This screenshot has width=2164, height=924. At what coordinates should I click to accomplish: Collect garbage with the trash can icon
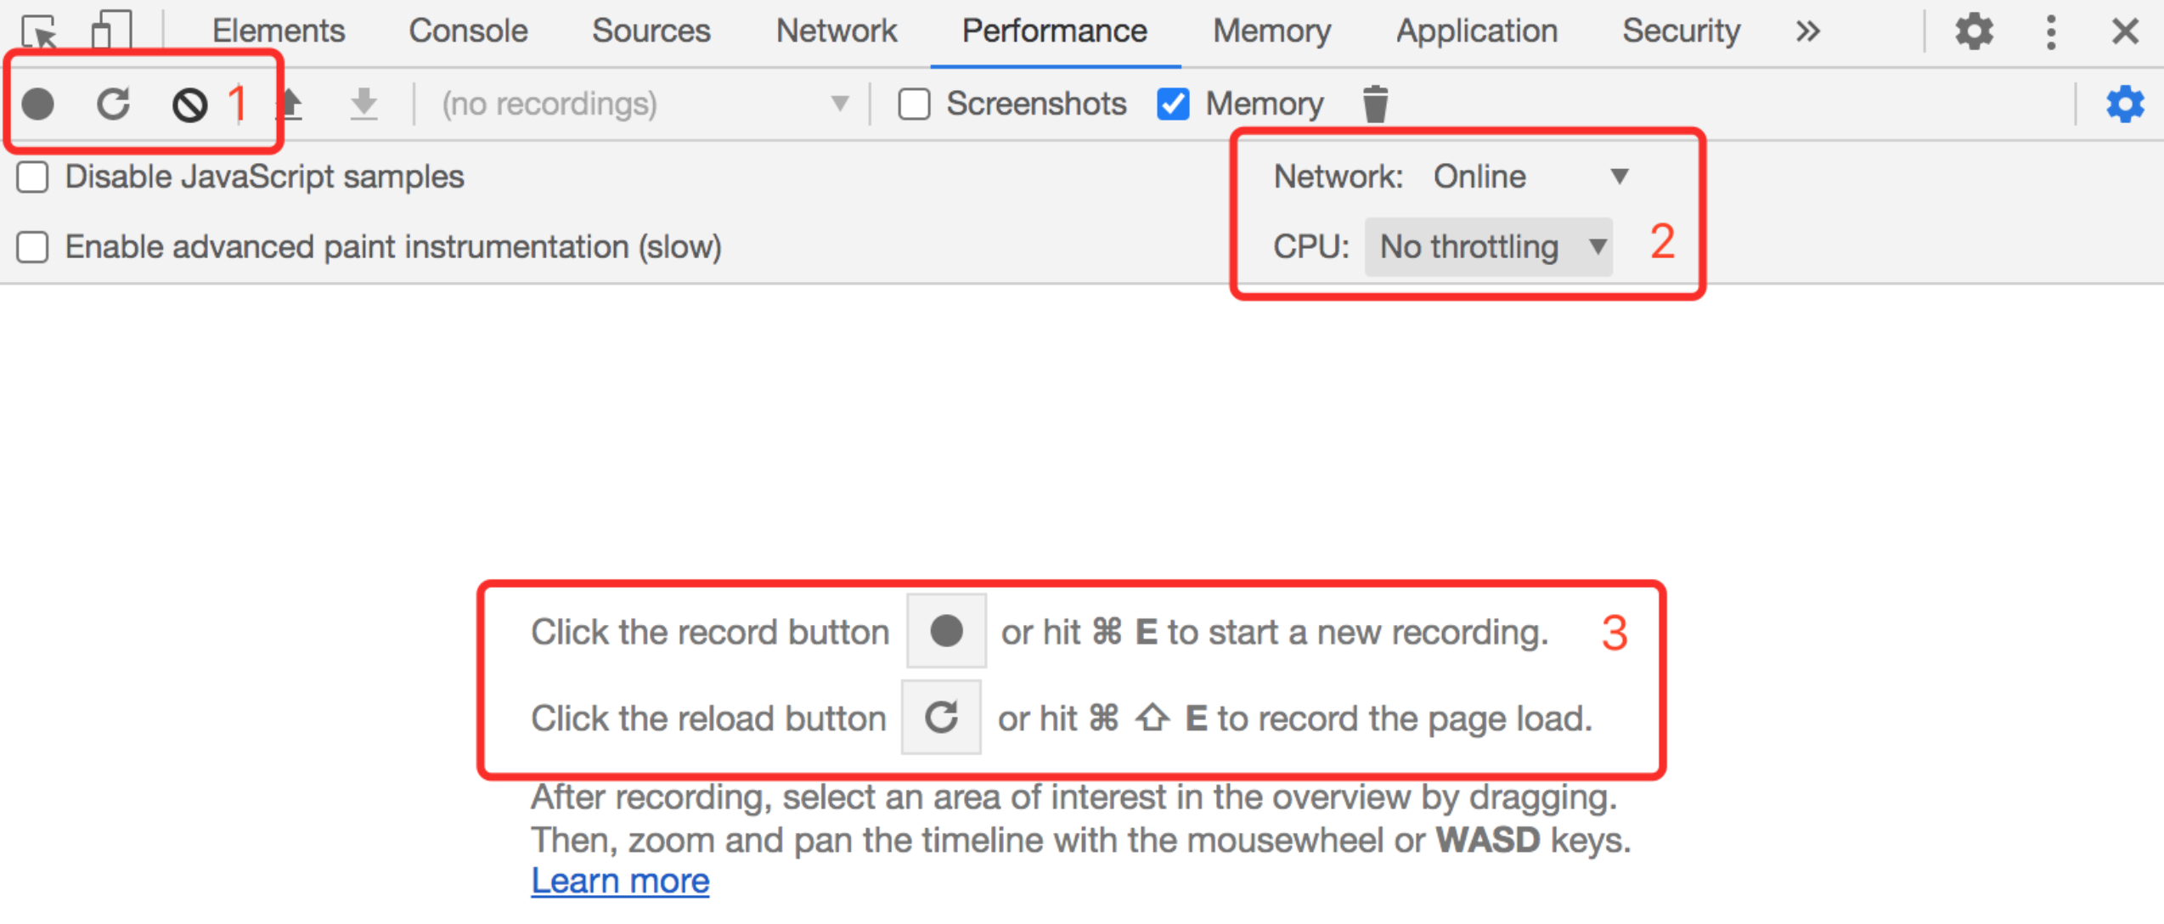[x=1375, y=104]
